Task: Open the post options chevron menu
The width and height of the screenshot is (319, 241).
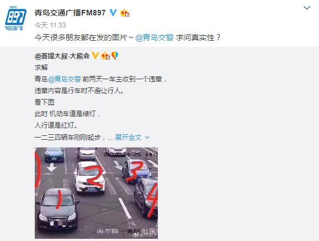Action: coord(307,8)
